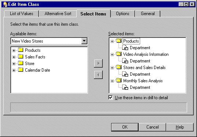Click the Sales Facts folder icon
Image resolution: width=197 pixels, height=137 pixels.
[x=21, y=57]
